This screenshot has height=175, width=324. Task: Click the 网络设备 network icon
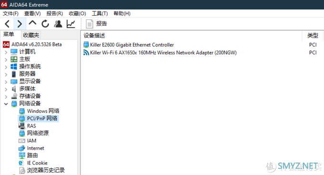click(x=14, y=103)
